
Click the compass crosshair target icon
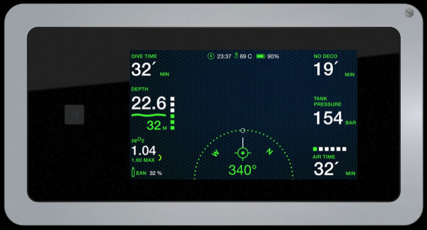tap(243, 153)
